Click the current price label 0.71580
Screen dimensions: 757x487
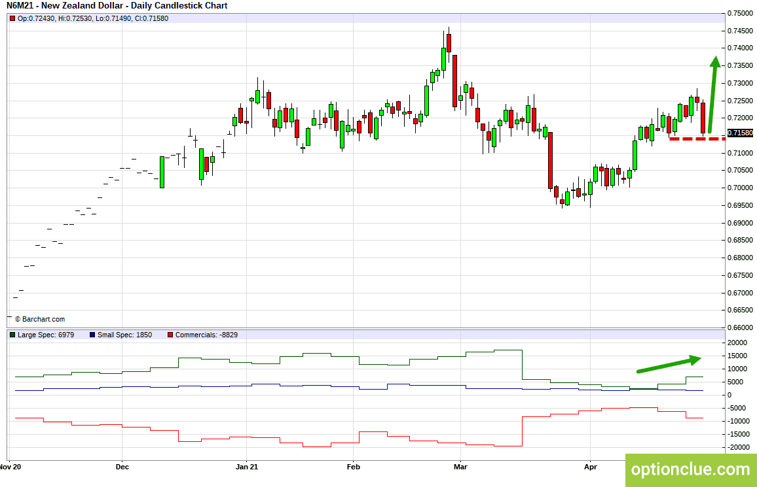point(740,133)
